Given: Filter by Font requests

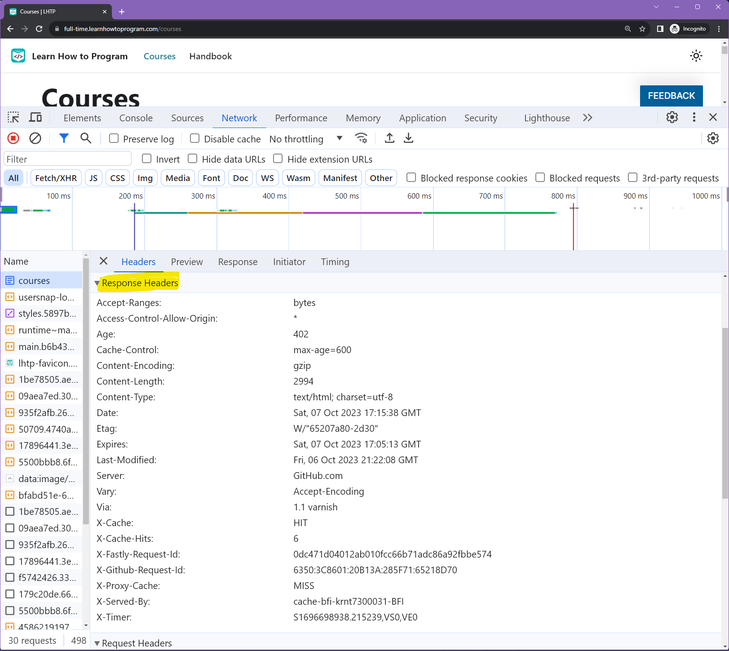Looking at the screenshot, I should click(x=212, y=178).
